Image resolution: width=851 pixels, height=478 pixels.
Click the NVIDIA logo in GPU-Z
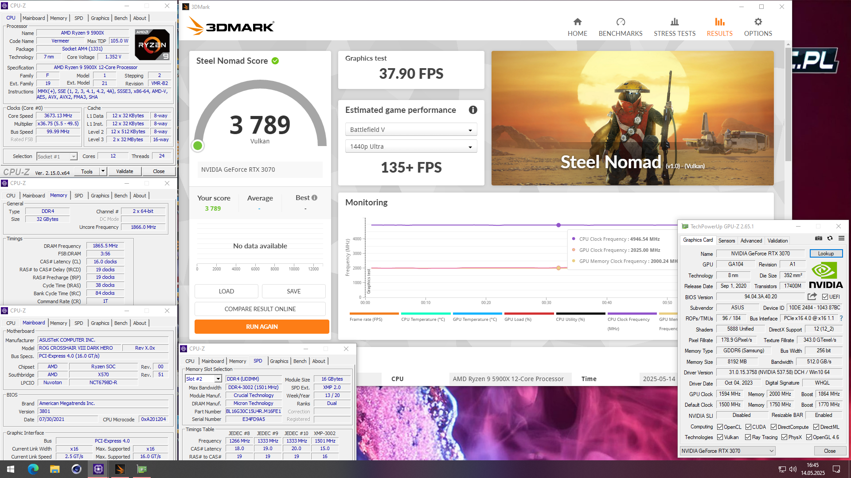[825, 275]
